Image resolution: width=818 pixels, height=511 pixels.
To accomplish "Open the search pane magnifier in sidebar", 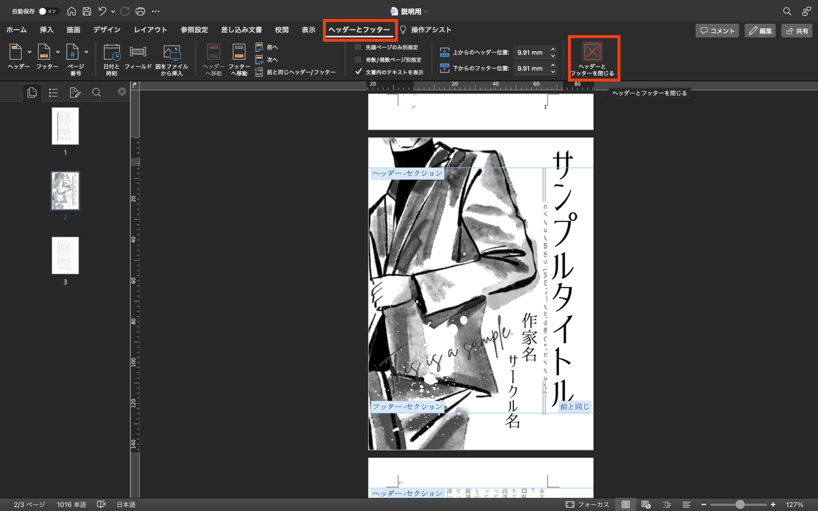I will pos(96,93).
